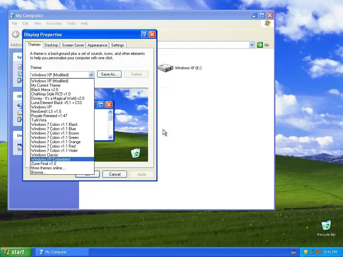343x257 pixels.
Task: Open the Tools menu
Action: click(71, 23)
